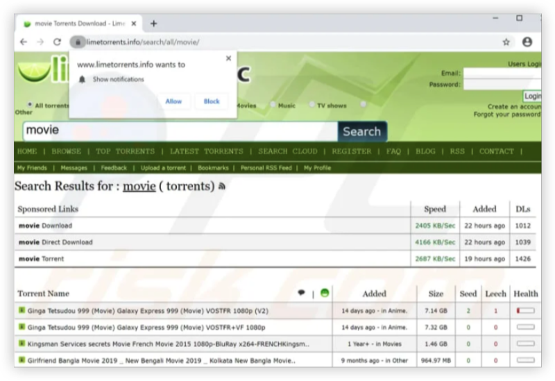Select the radio button after TV shows
This screenshot has width=555, height=381.
pos(363,105)
